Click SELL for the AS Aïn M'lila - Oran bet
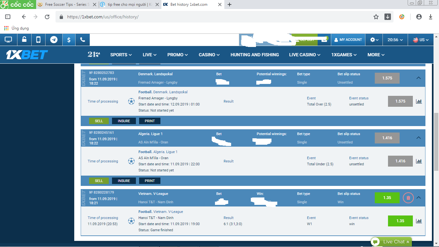The height and width of the screenshot is (247, 439). tap(99, 181)
